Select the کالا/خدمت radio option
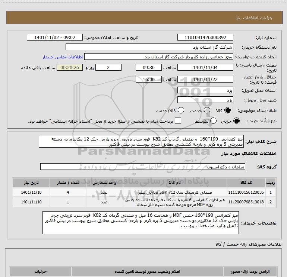 [181, 110]
